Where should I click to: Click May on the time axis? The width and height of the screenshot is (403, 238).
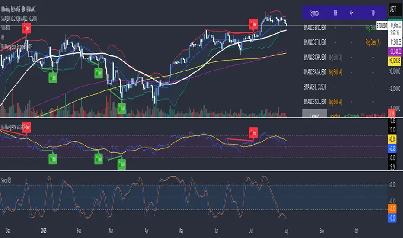point(181,231)
